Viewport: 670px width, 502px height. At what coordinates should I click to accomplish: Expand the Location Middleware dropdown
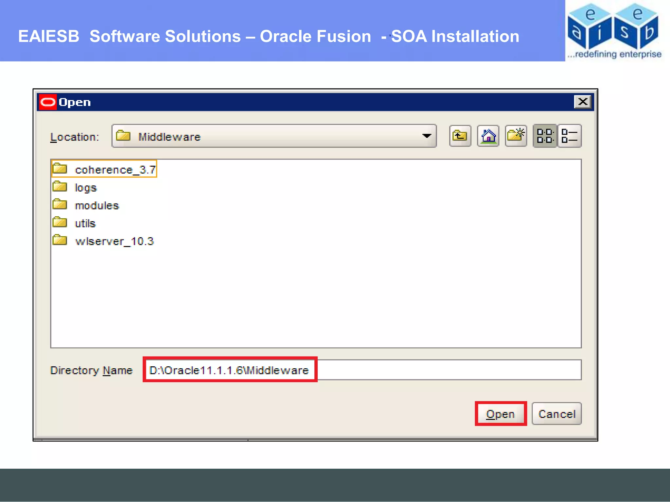point(426,136)
